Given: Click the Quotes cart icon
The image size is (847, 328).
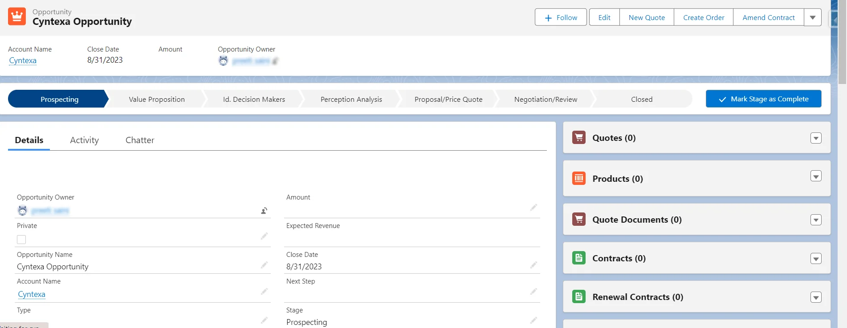Looking at the screenshot, I should (x=578, y=138).
